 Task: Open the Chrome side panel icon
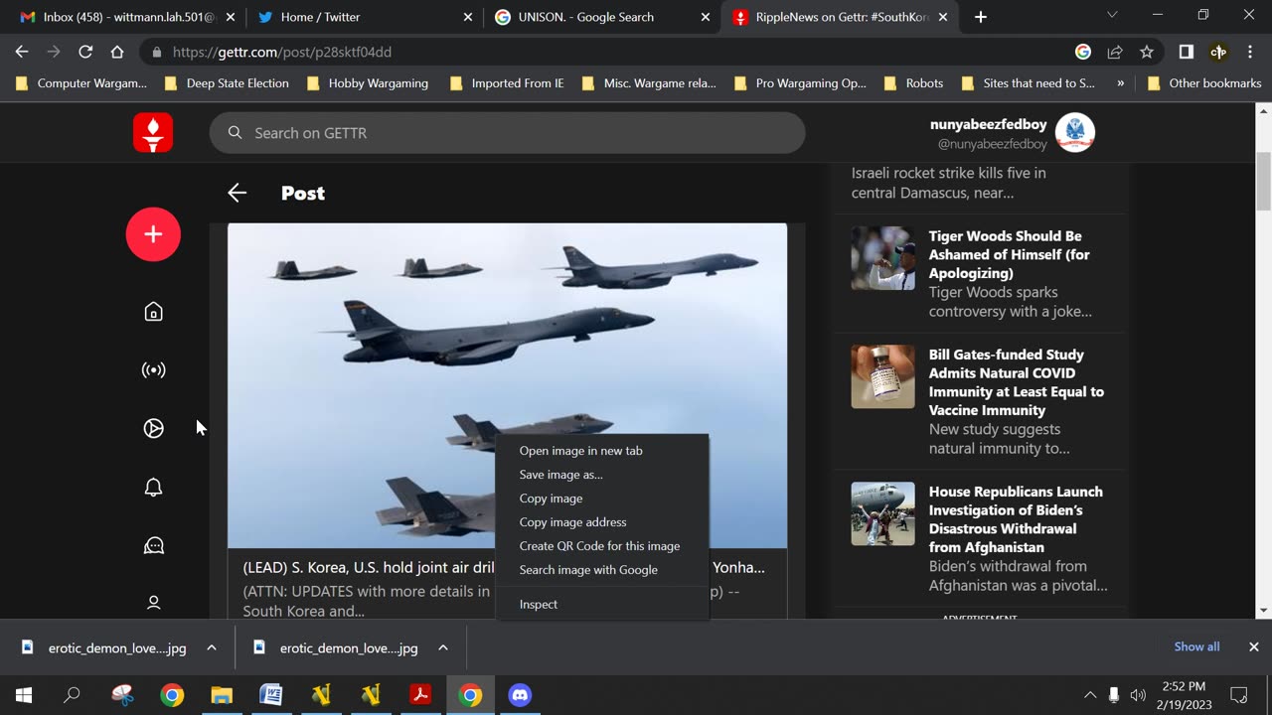(x=1186, y=52)
